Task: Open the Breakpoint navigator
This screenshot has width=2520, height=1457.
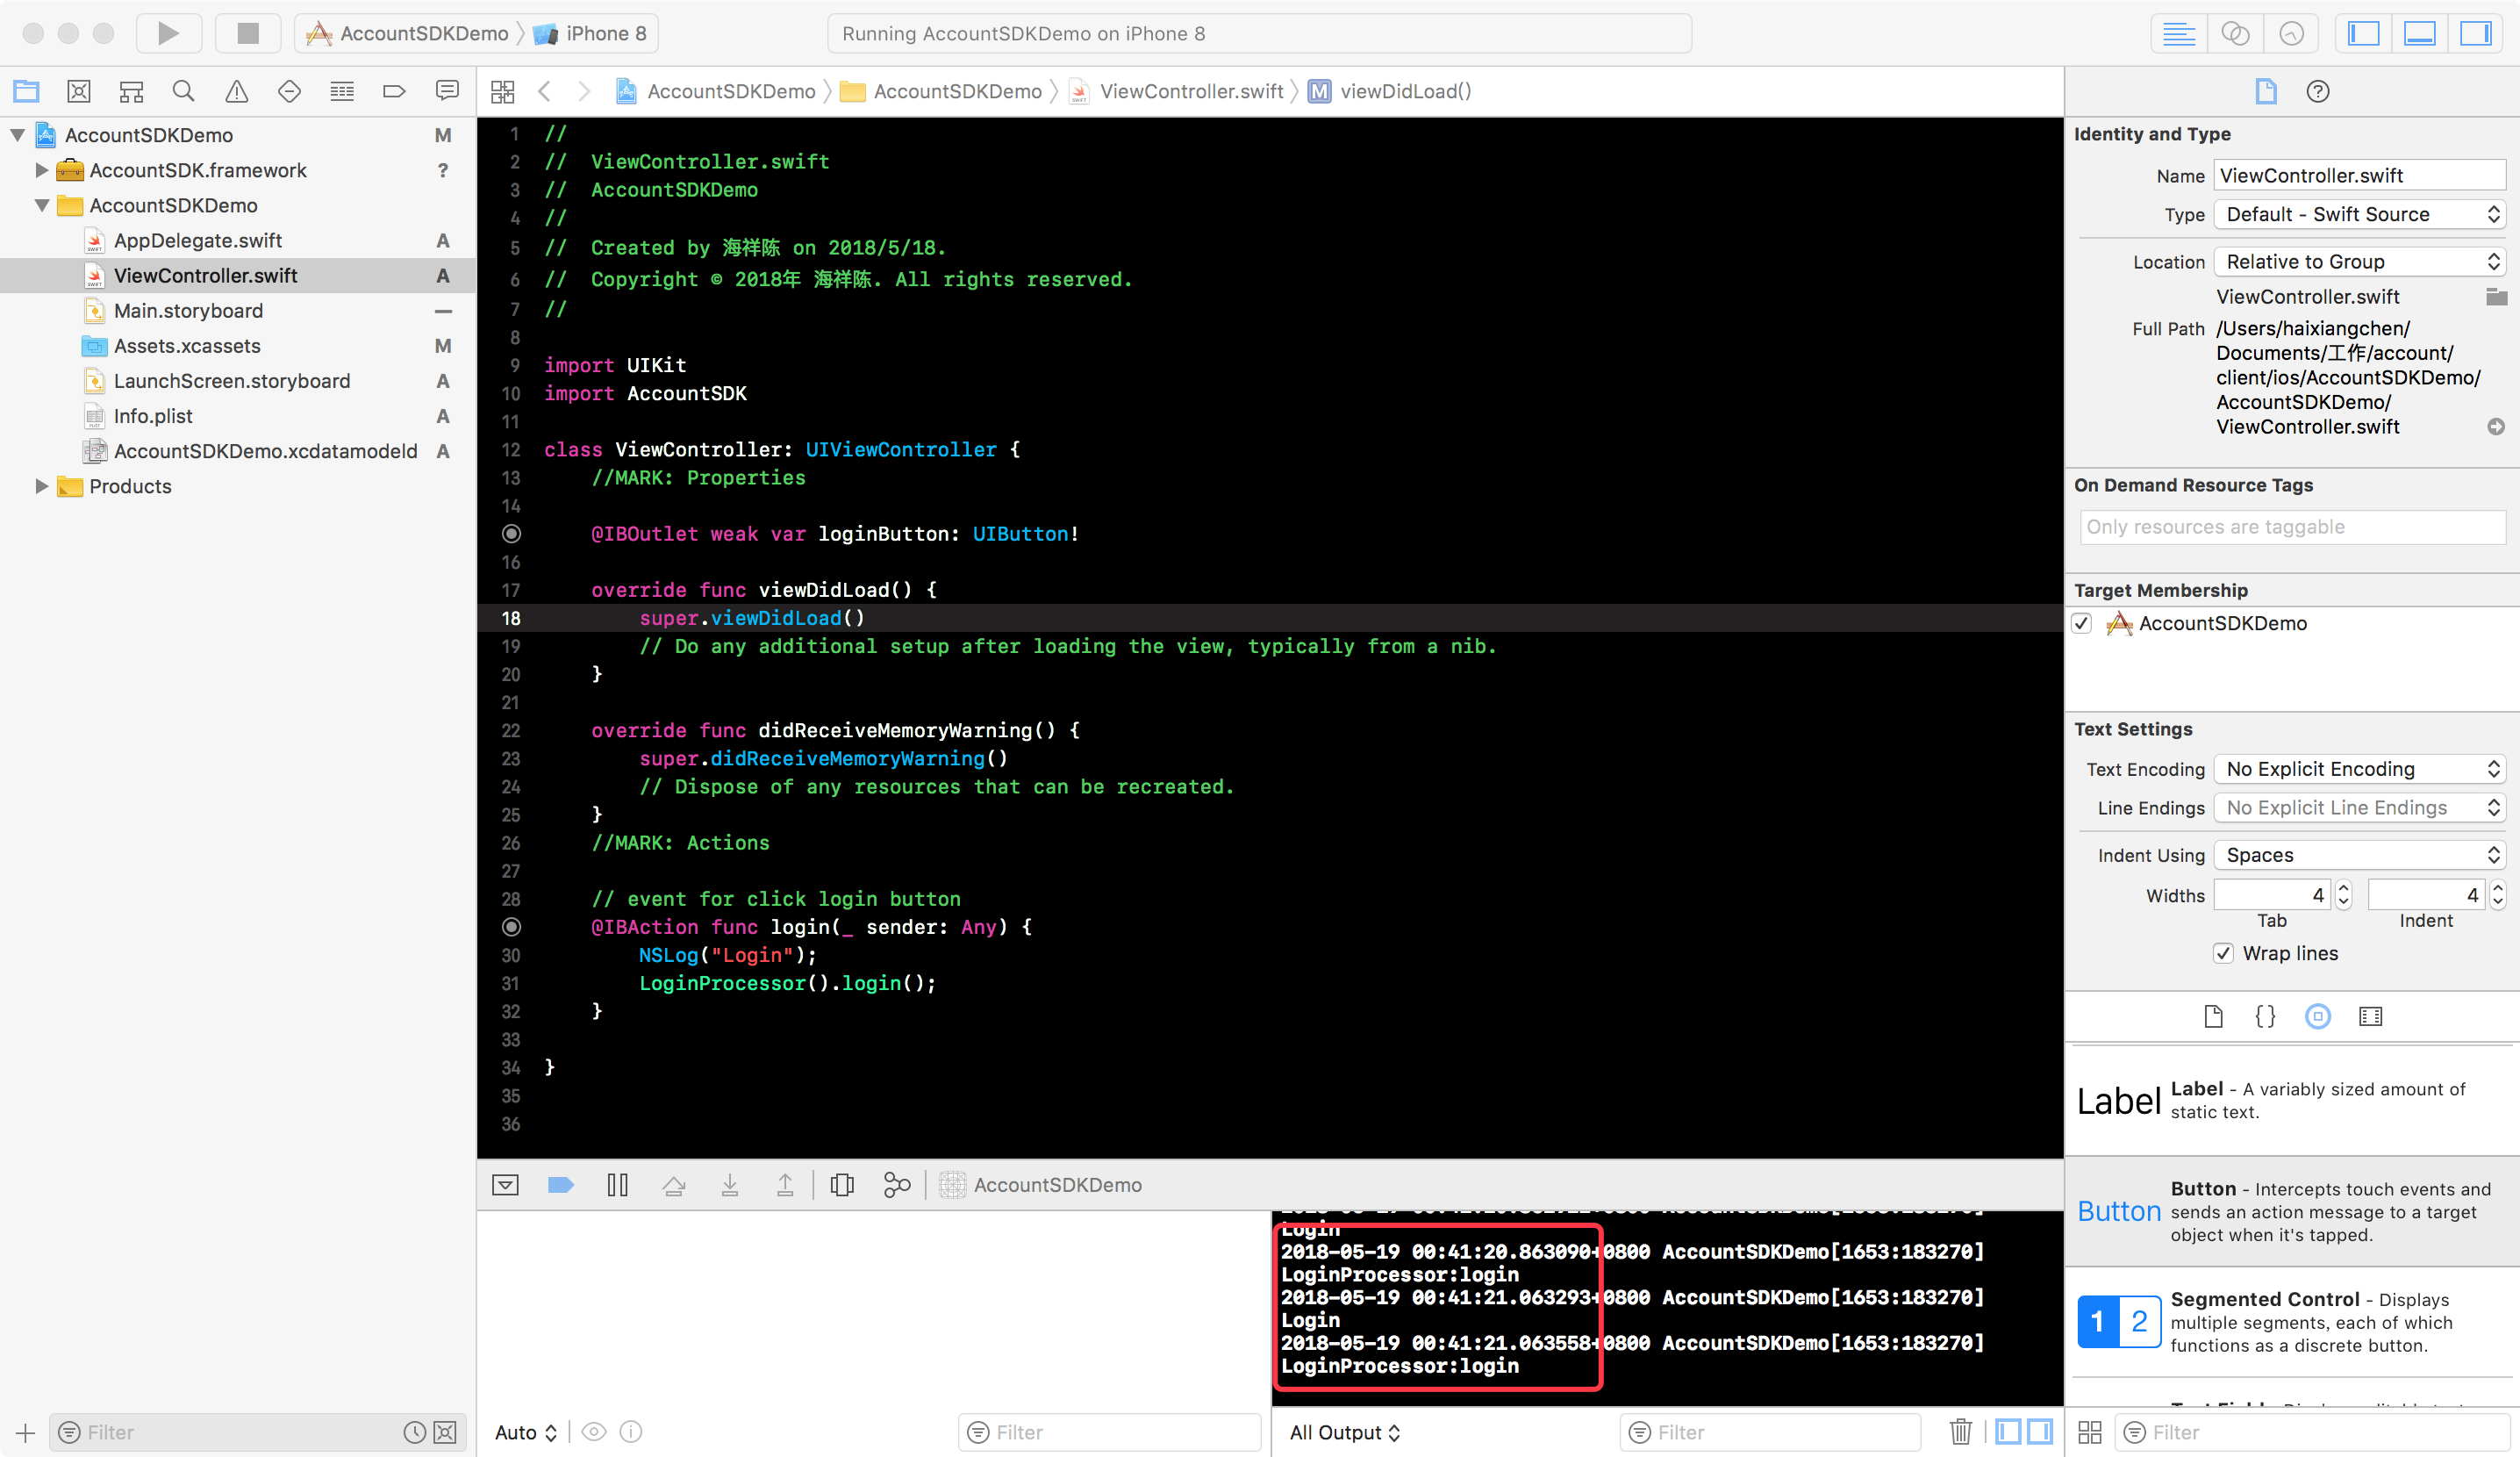Action: click(x=394, y=91)
